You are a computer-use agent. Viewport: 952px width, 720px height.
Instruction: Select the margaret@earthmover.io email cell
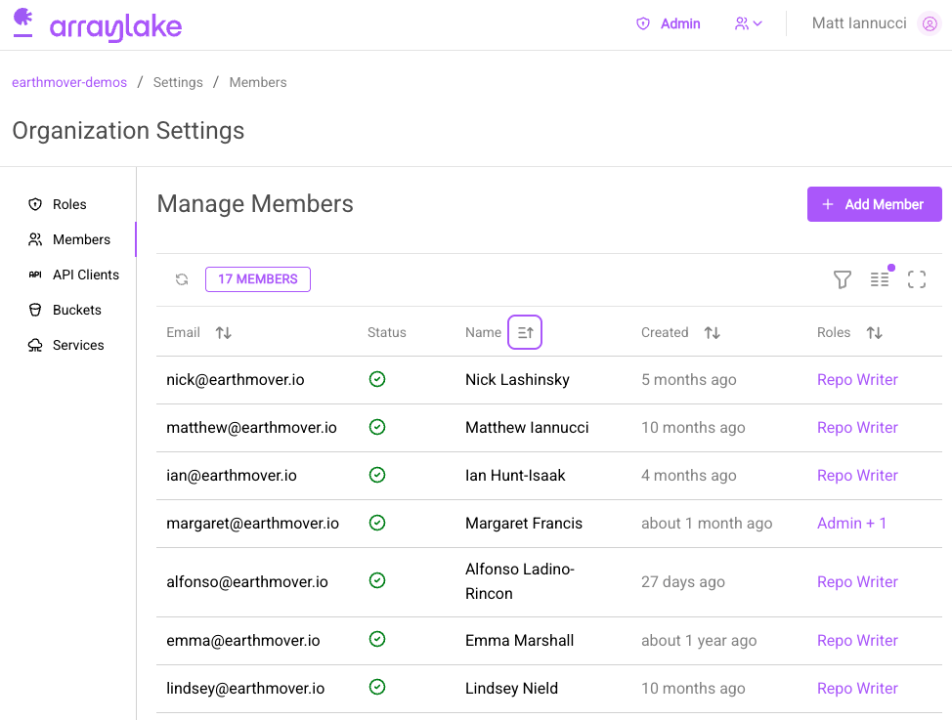point(252,524)
